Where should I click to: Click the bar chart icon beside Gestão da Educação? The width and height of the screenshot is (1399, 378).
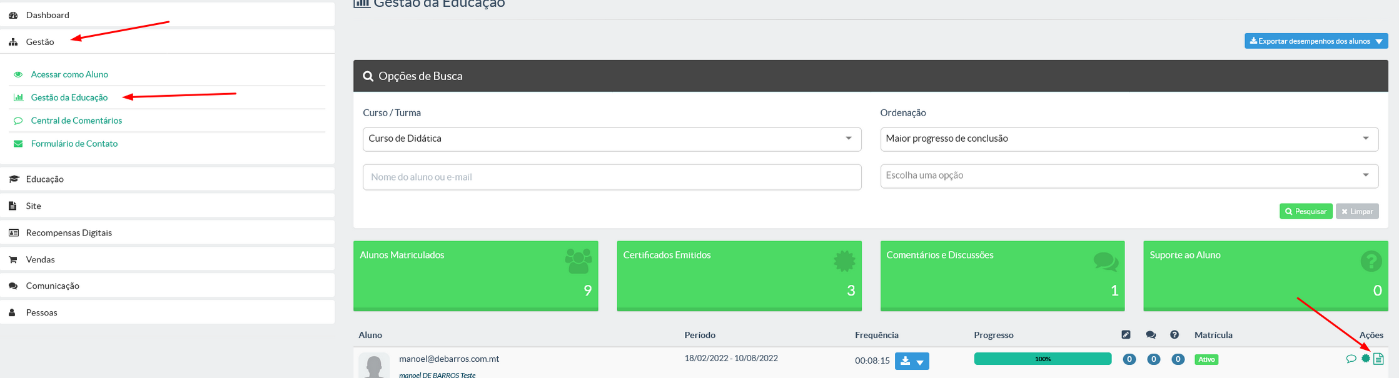[x=18, y=97]
